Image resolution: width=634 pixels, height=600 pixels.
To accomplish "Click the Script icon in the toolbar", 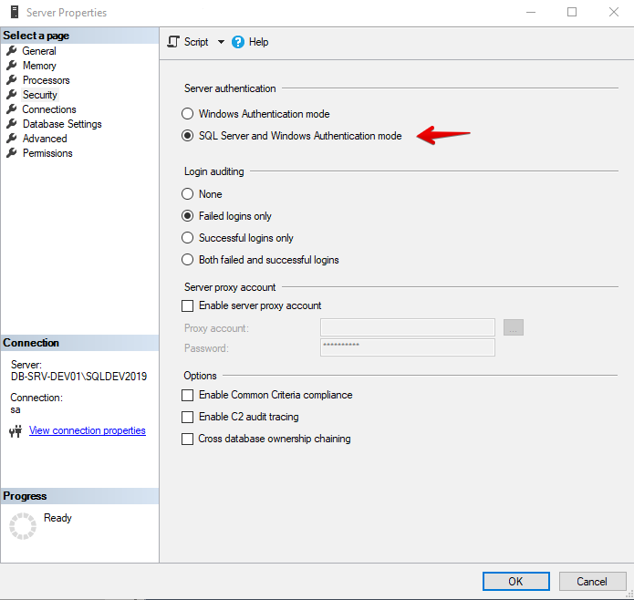I will point(174,42).
